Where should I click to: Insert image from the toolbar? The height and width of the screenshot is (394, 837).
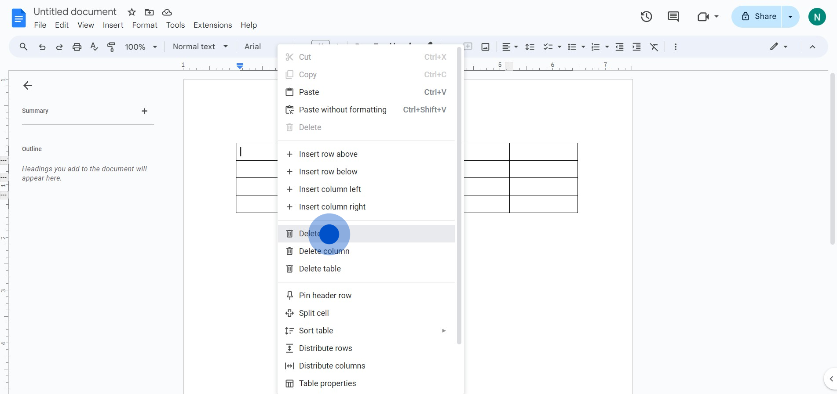(x=486, y=47)
